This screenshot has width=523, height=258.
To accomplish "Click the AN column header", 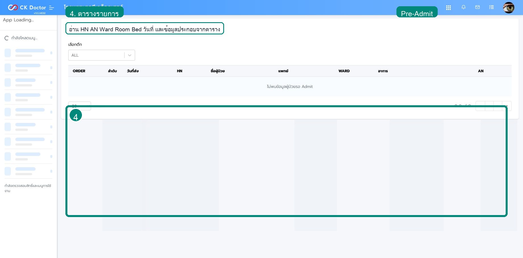I will click(x=481, y=71).
